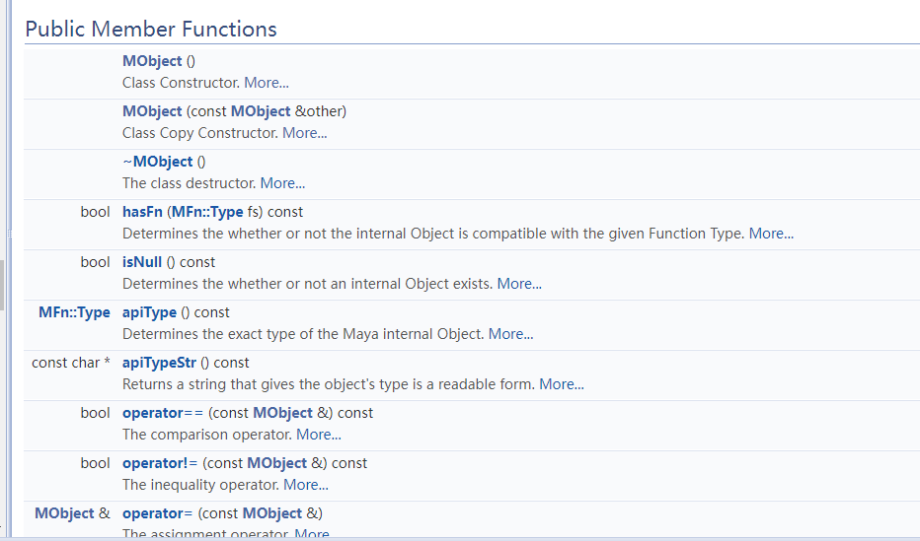Click More link for apiType description
The height and width of the screenshot is (541, 920).
[x=510, y=334]
